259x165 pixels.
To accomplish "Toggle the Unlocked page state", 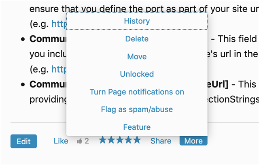I will (x=137, y=74).
